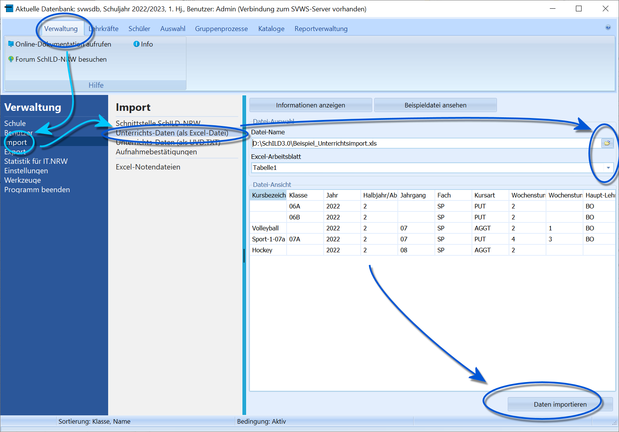Click the application icon in the title bar
Screen dimensions: 619x432
(x=9, y=8)
